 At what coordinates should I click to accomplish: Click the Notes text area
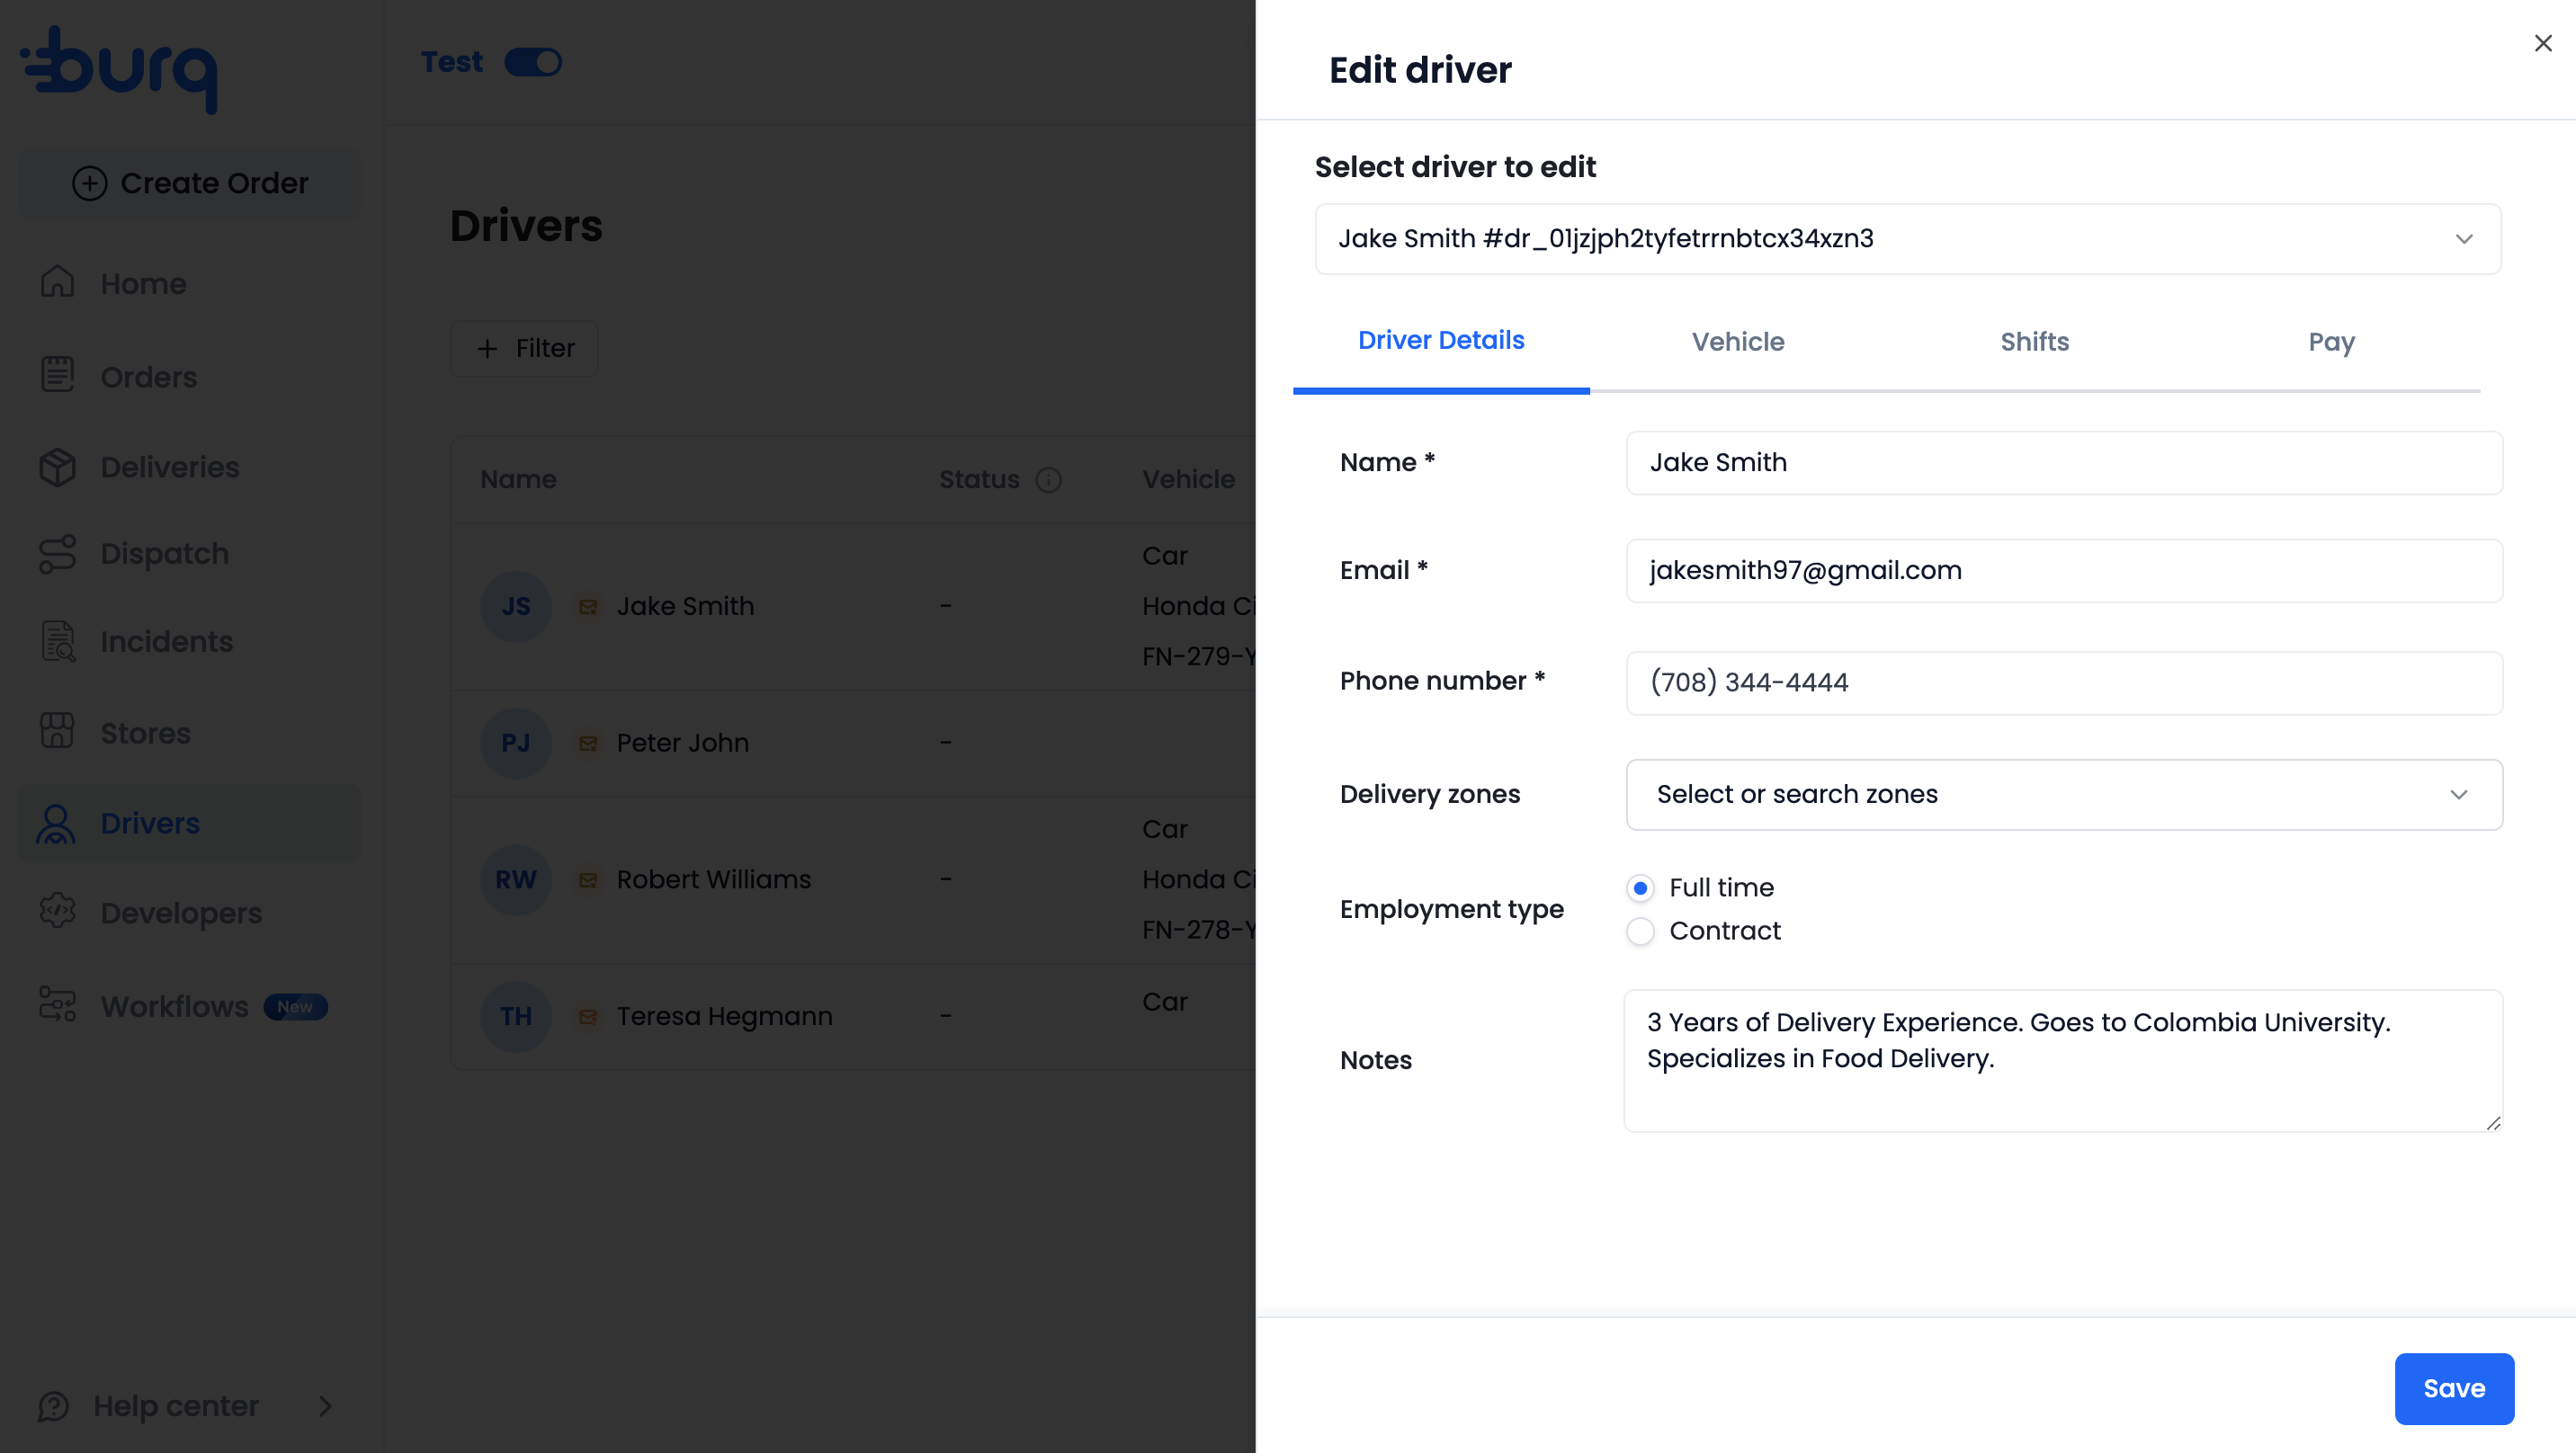pos(2064,1060)
